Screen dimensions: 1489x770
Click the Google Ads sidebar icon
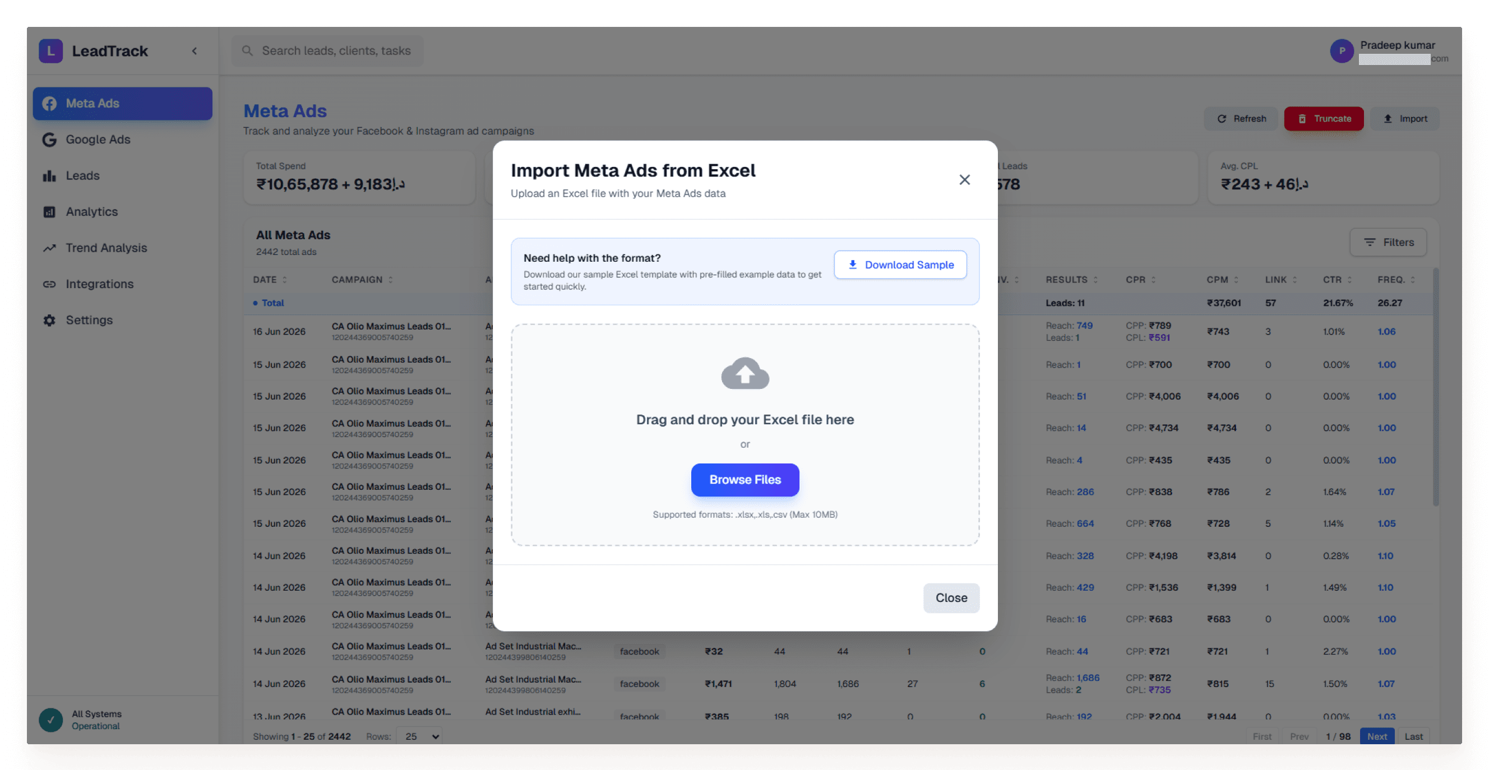[50, 139]
